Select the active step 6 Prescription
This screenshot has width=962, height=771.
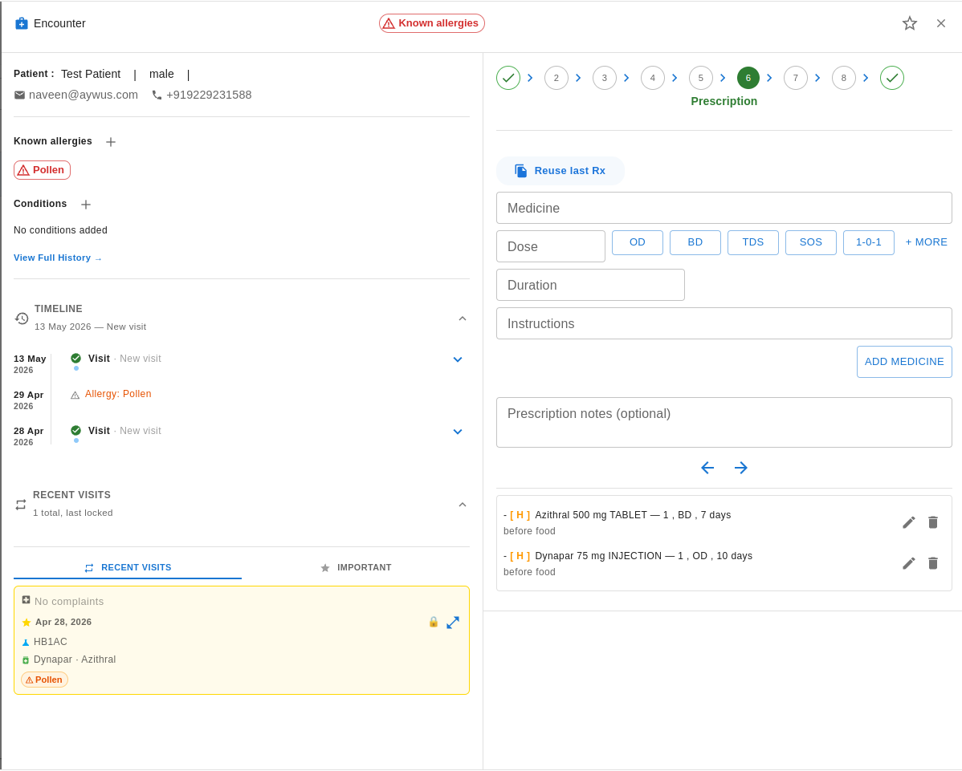click(x=748, y=78)
